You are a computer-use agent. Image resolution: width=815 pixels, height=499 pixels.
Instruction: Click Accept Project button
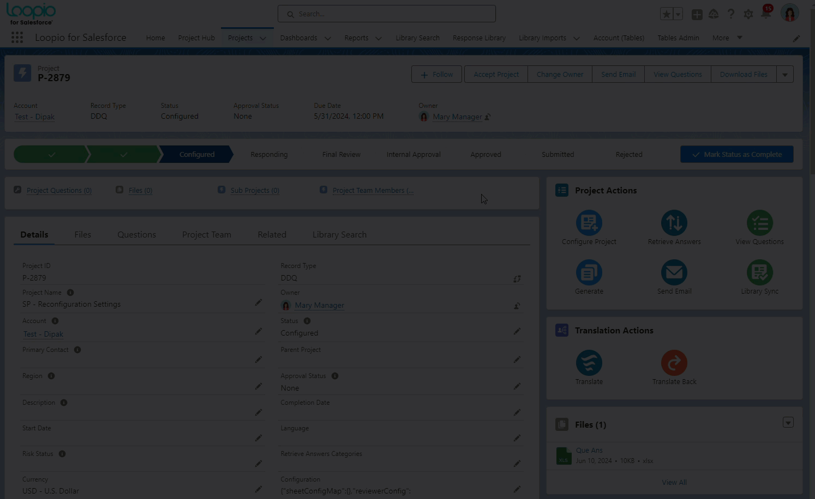(x=496, y=74)
